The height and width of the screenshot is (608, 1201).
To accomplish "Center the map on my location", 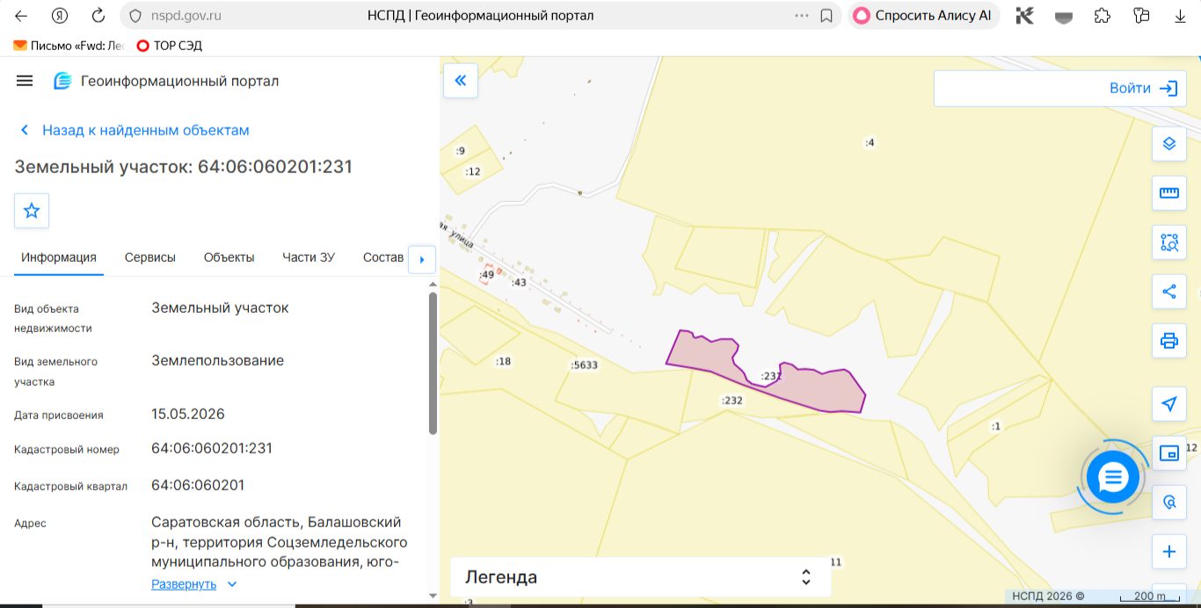I will tap(1169, 404).
